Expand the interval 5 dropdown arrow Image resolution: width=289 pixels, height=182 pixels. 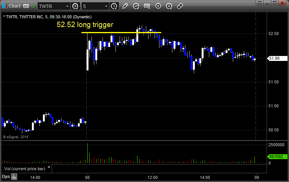coord(106,6)
